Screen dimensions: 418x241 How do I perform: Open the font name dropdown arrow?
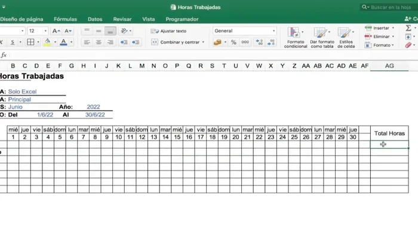tap(23, 31)
